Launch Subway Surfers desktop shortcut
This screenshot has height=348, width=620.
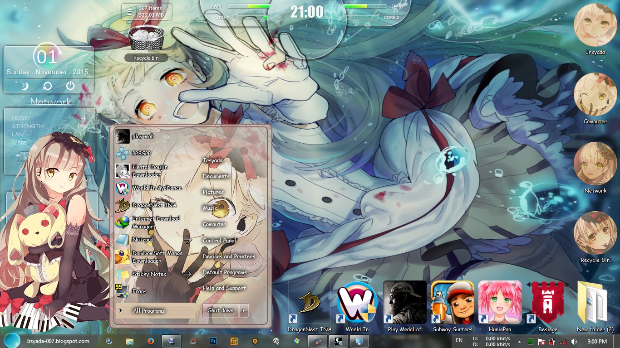[453, 307]
